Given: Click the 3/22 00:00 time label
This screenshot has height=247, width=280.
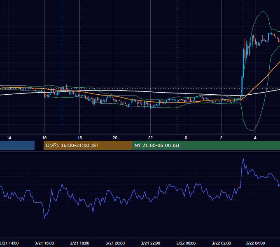Looking at the screenshot, I should pos(186,243).
